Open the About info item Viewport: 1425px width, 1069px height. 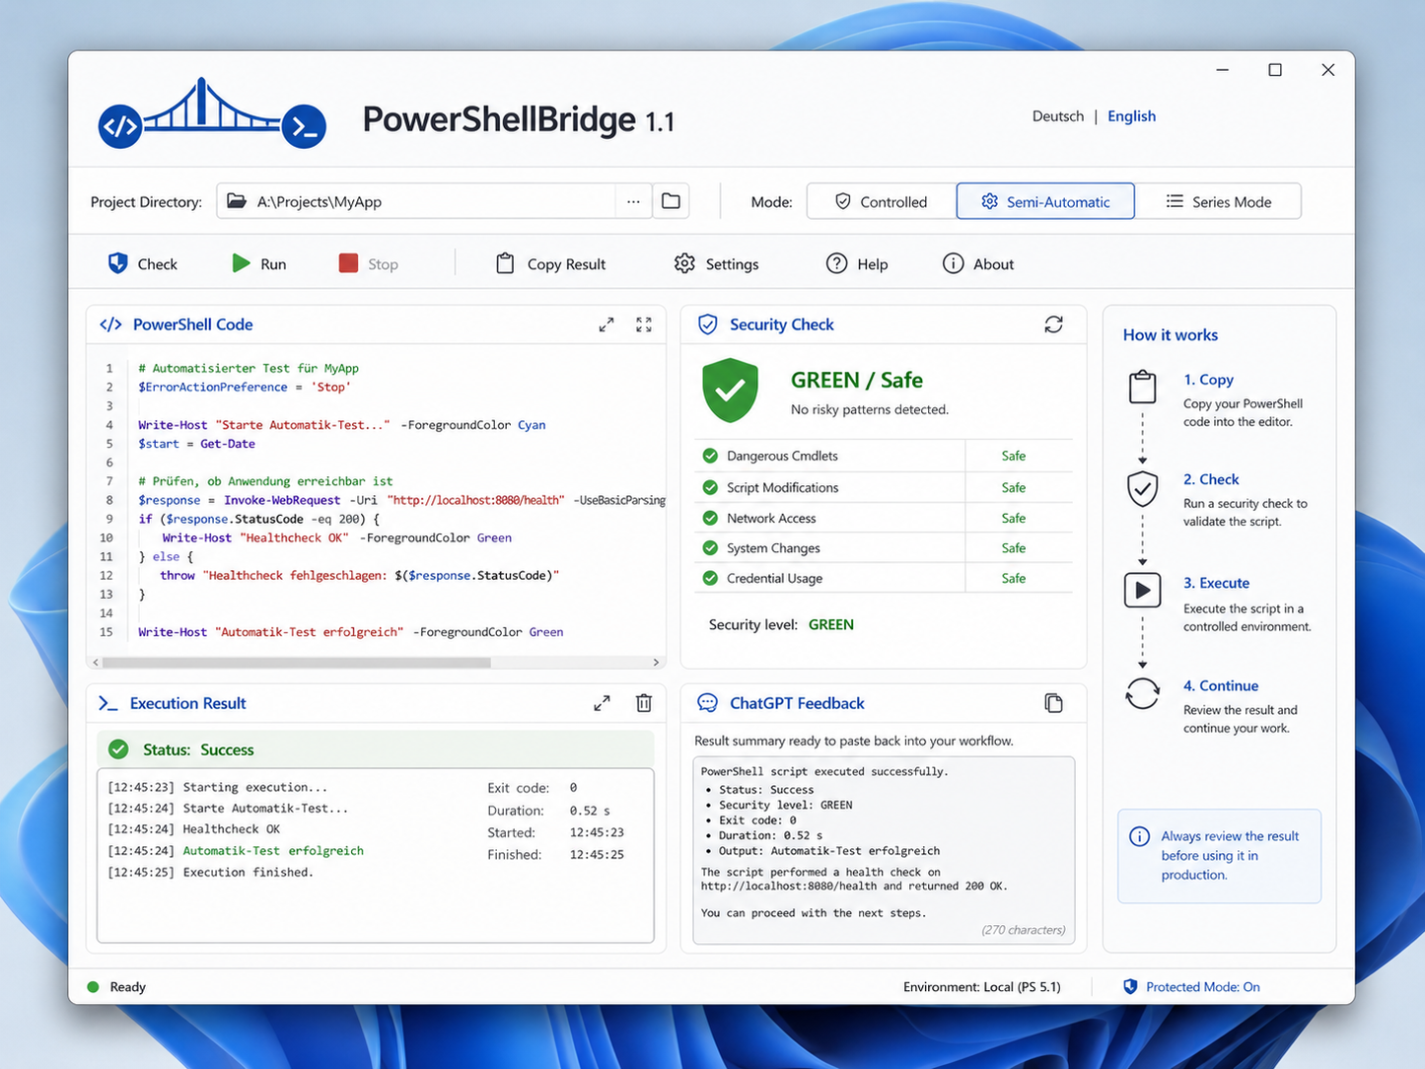tap(978, 263)
